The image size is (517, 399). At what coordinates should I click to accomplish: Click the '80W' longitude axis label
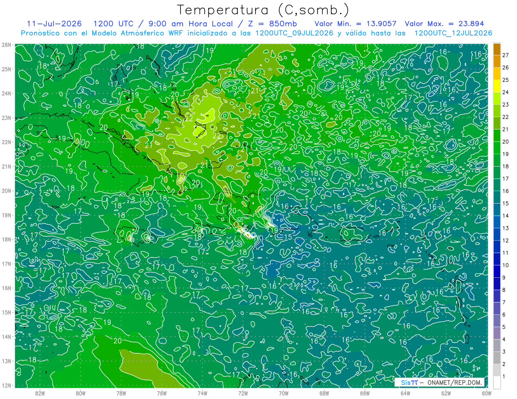81,393
